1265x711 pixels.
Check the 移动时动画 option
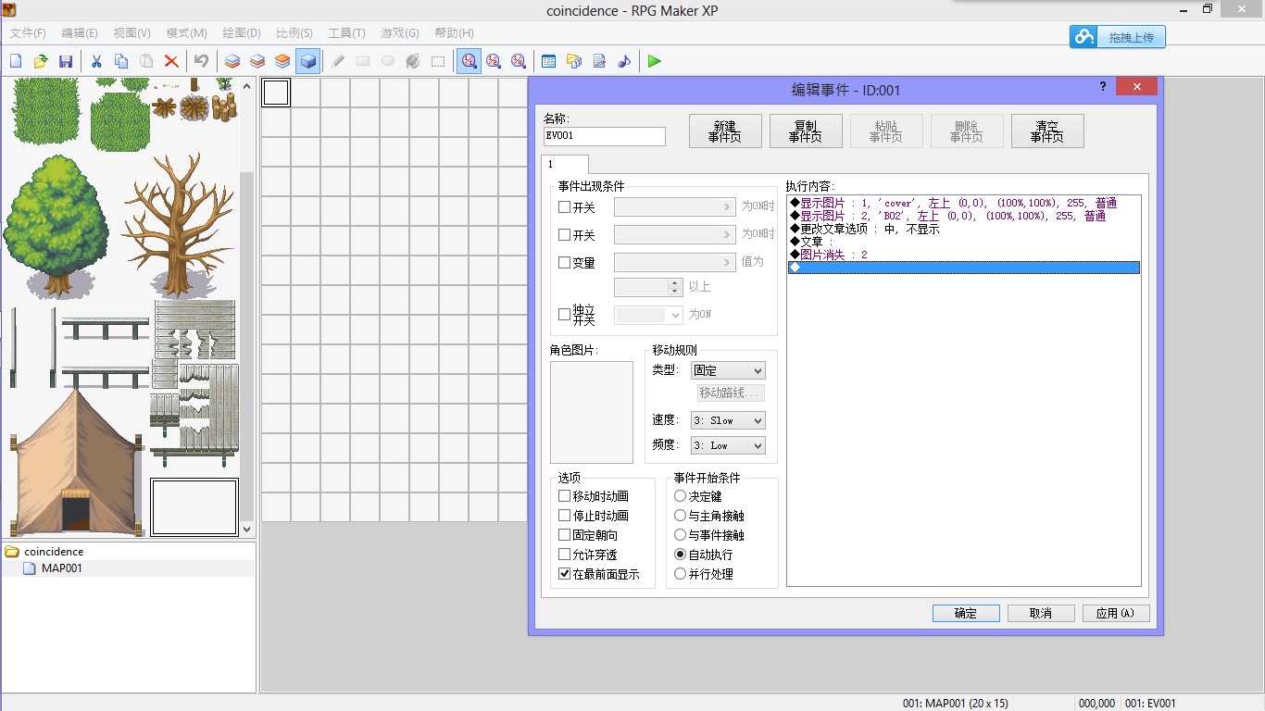click(565, 496)
